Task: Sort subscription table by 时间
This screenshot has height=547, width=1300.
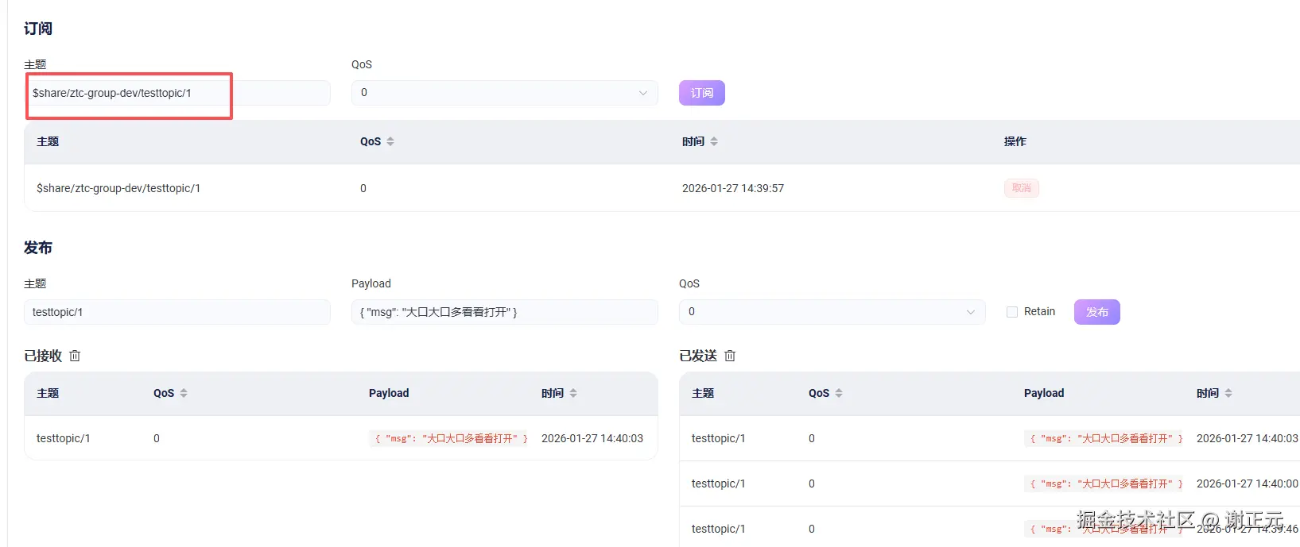Action: click(x=714, y=141)
